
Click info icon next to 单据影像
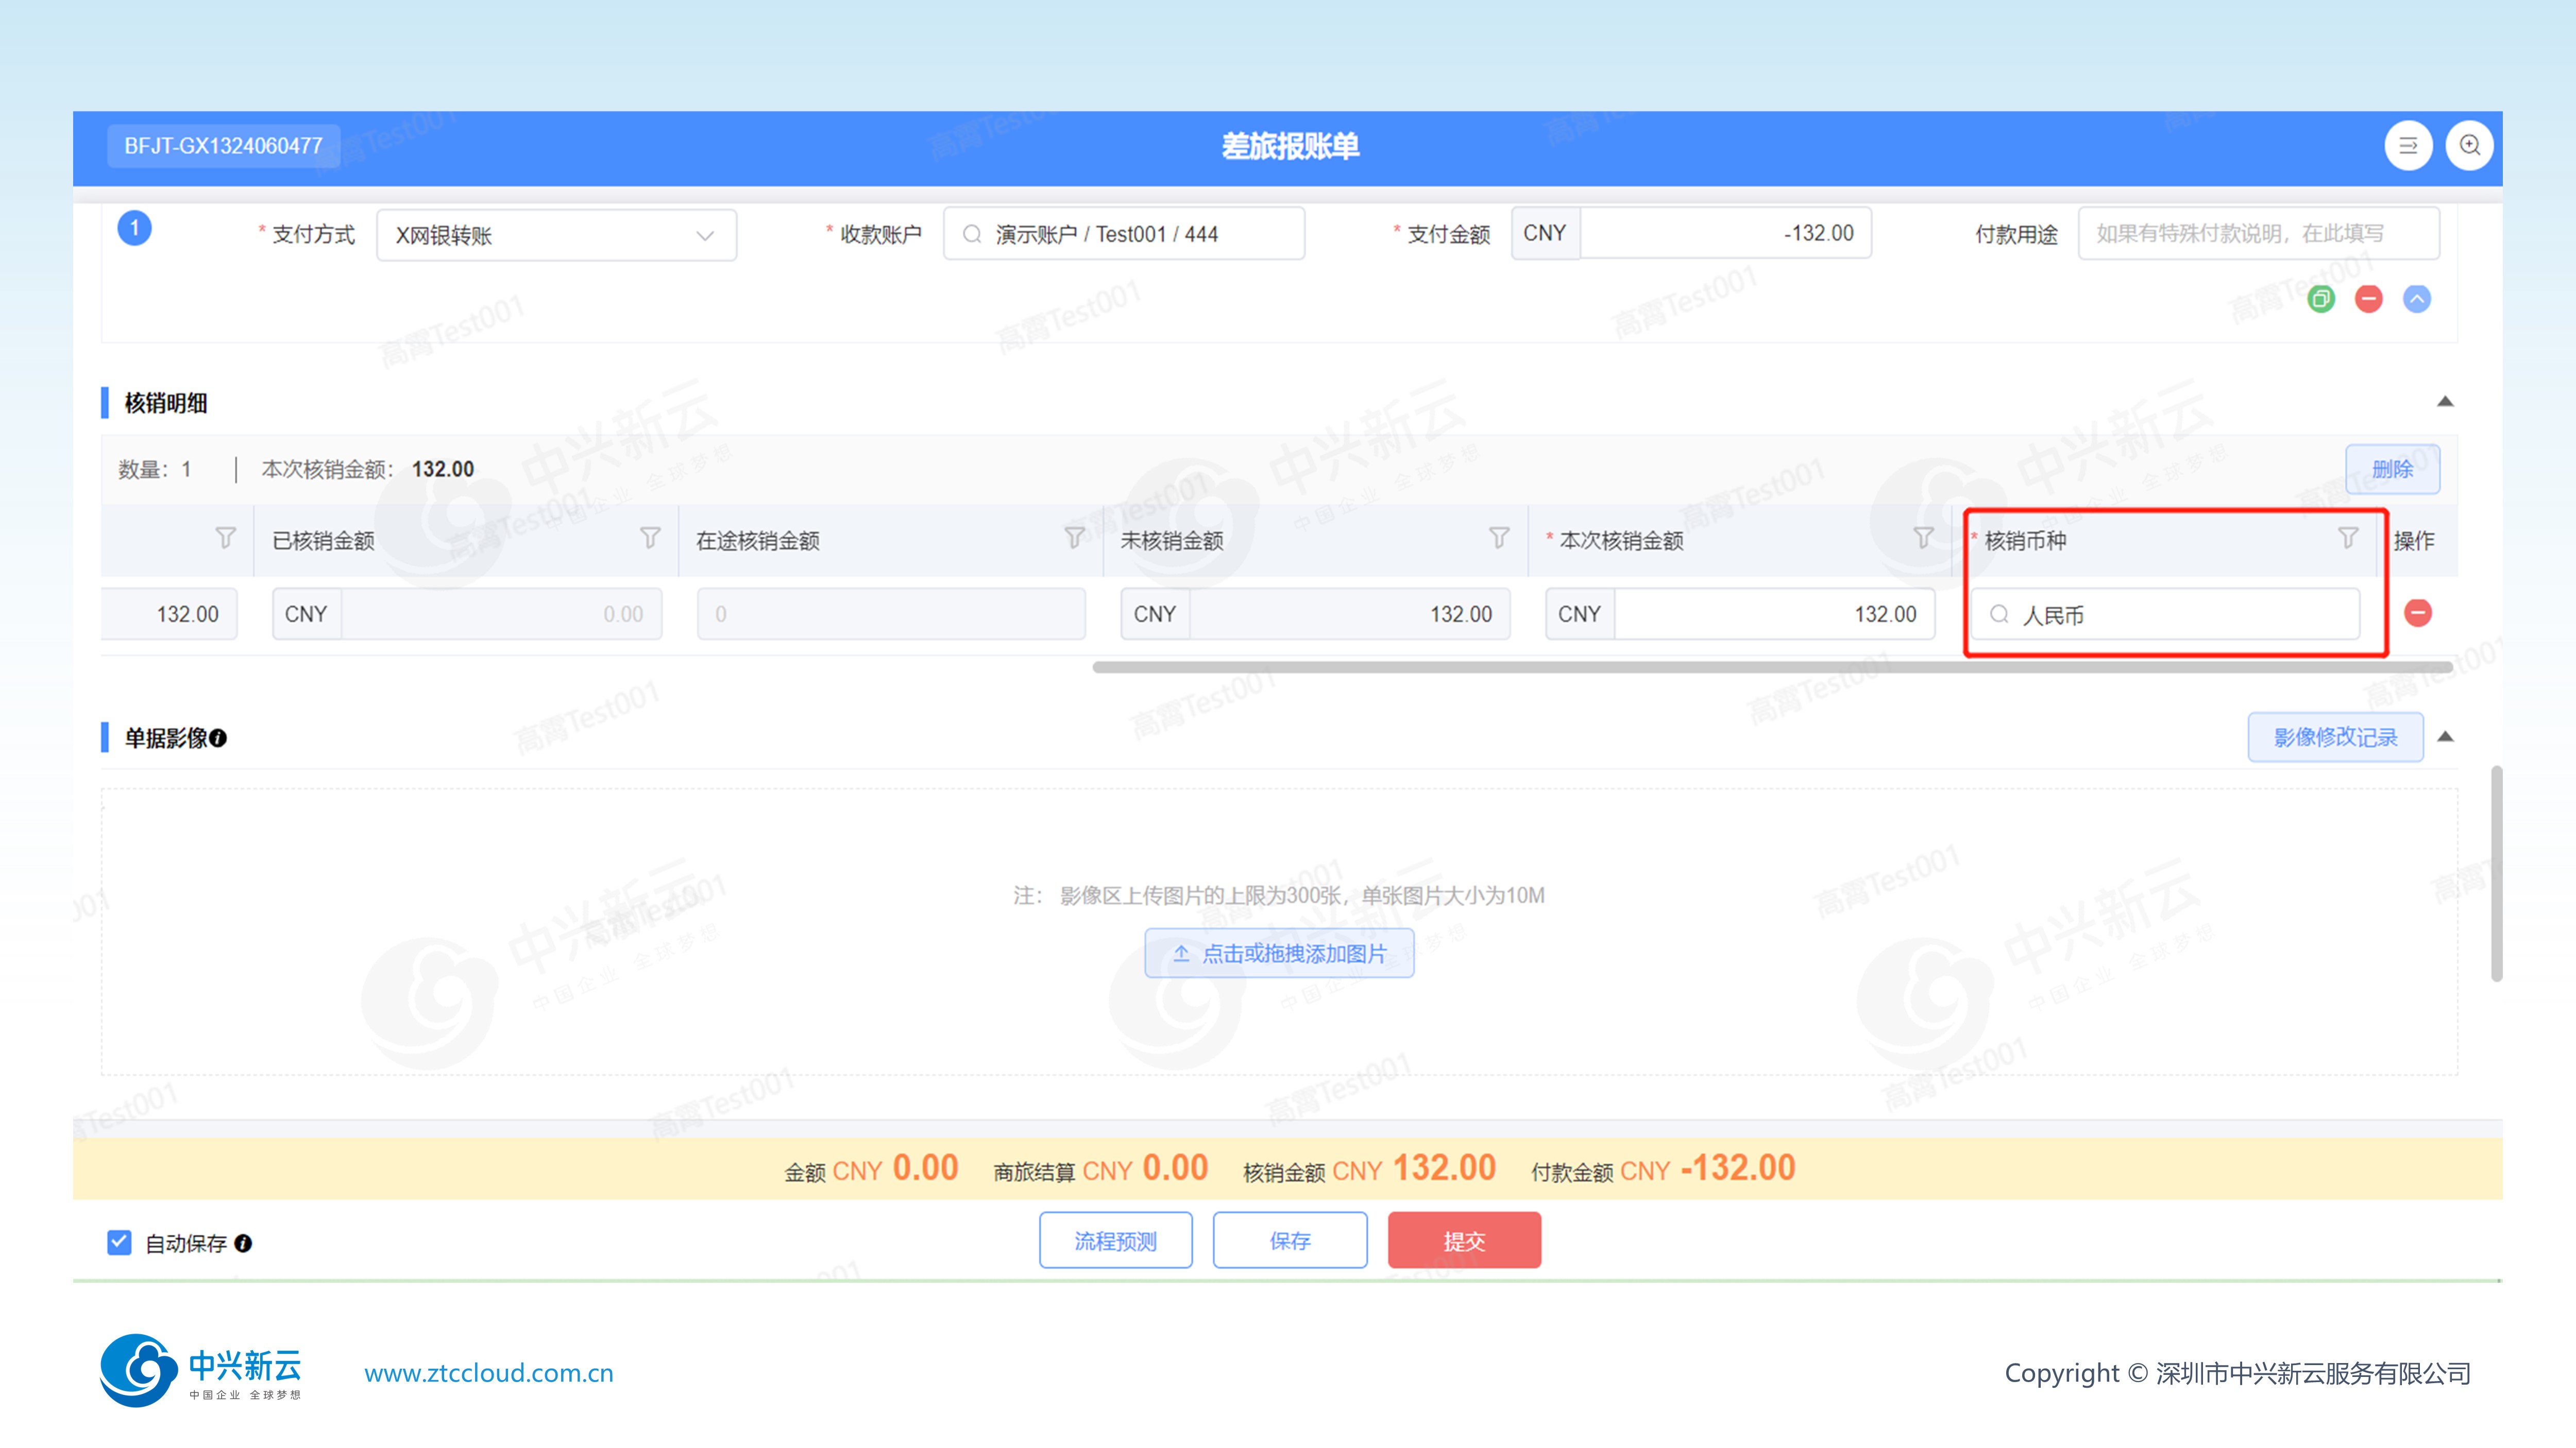(x=218, y=738)
